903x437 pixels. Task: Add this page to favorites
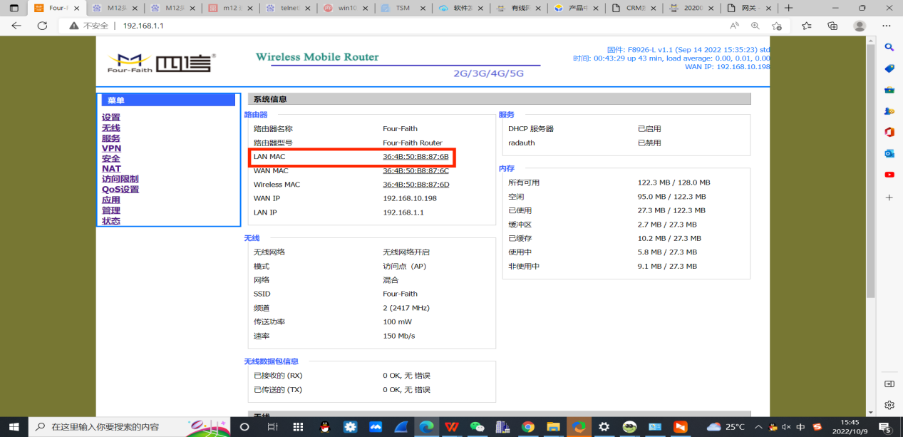click(x=777, y=26)
